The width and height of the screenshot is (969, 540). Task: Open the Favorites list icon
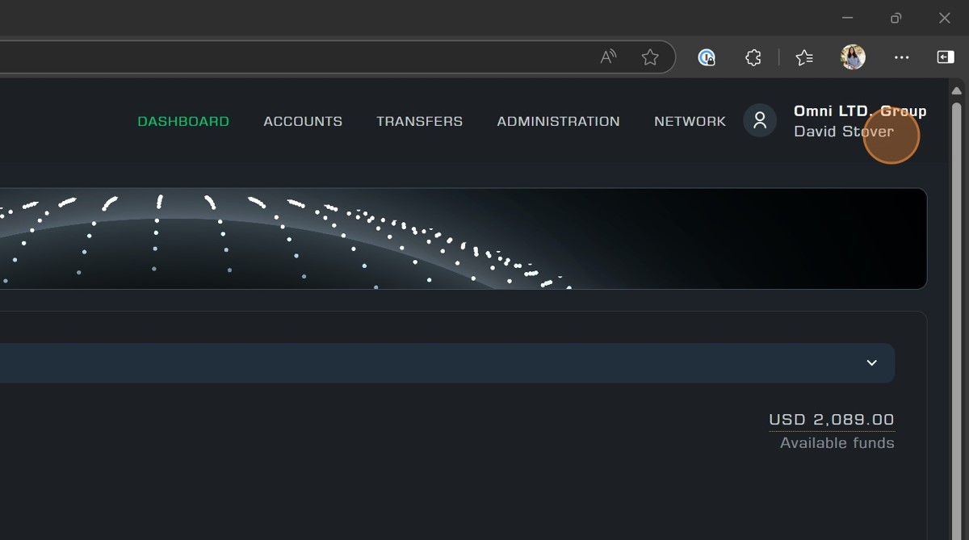click(804, 57)
